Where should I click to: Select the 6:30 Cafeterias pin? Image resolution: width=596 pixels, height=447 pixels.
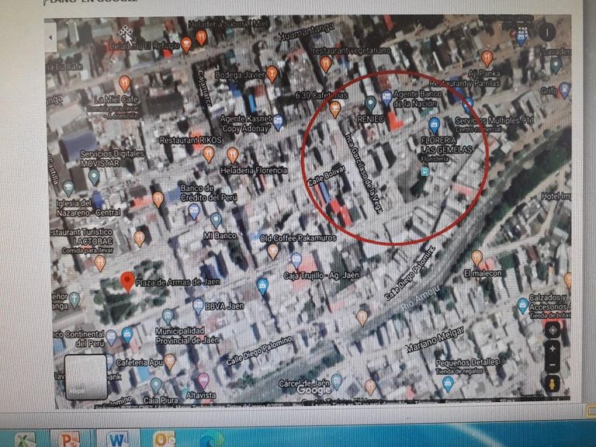point(335,109)
